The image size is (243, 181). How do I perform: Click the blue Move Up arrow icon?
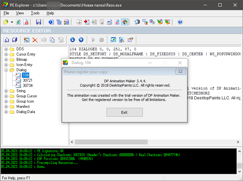81,40
